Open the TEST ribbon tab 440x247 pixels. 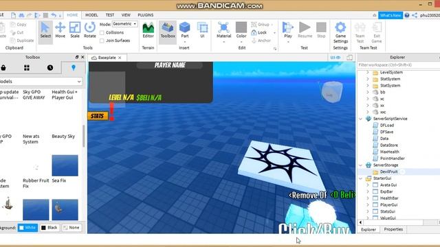[110, 15]
